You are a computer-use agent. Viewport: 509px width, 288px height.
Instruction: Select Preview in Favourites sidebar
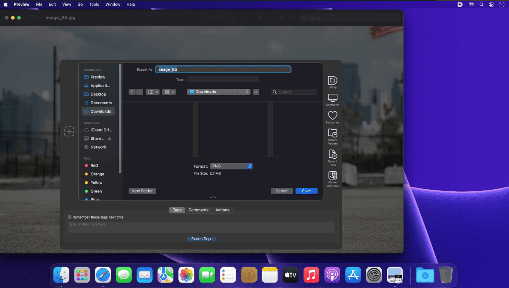coord(98,77)
